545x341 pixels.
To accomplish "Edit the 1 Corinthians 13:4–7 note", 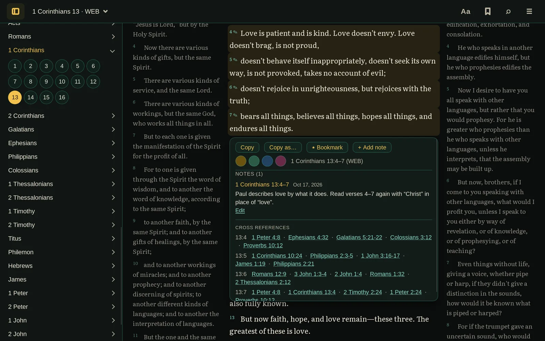I will (240, 210).
